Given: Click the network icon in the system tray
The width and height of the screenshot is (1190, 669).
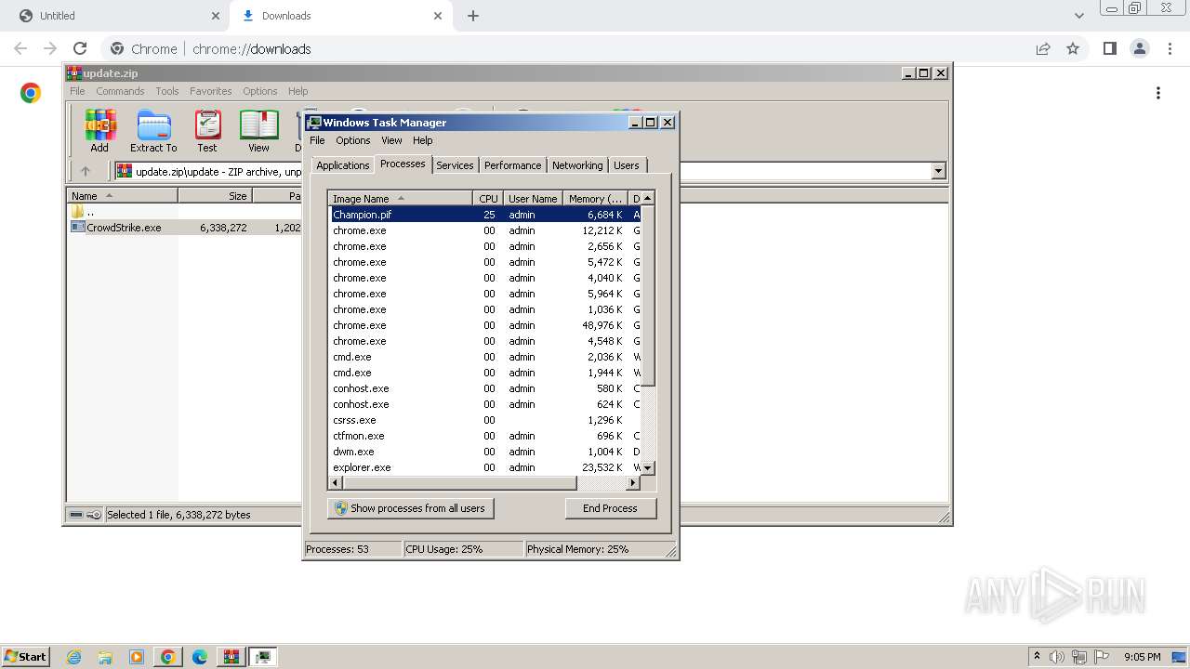Looking at the screenshot, I should click(1079, 657).
